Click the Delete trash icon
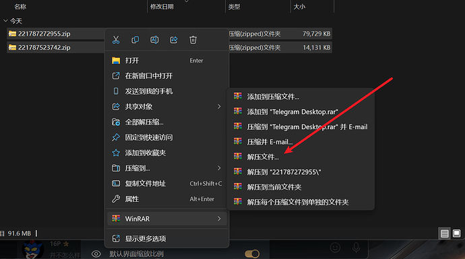The width and height of the screenshot is (465, 259). (193, 40)
